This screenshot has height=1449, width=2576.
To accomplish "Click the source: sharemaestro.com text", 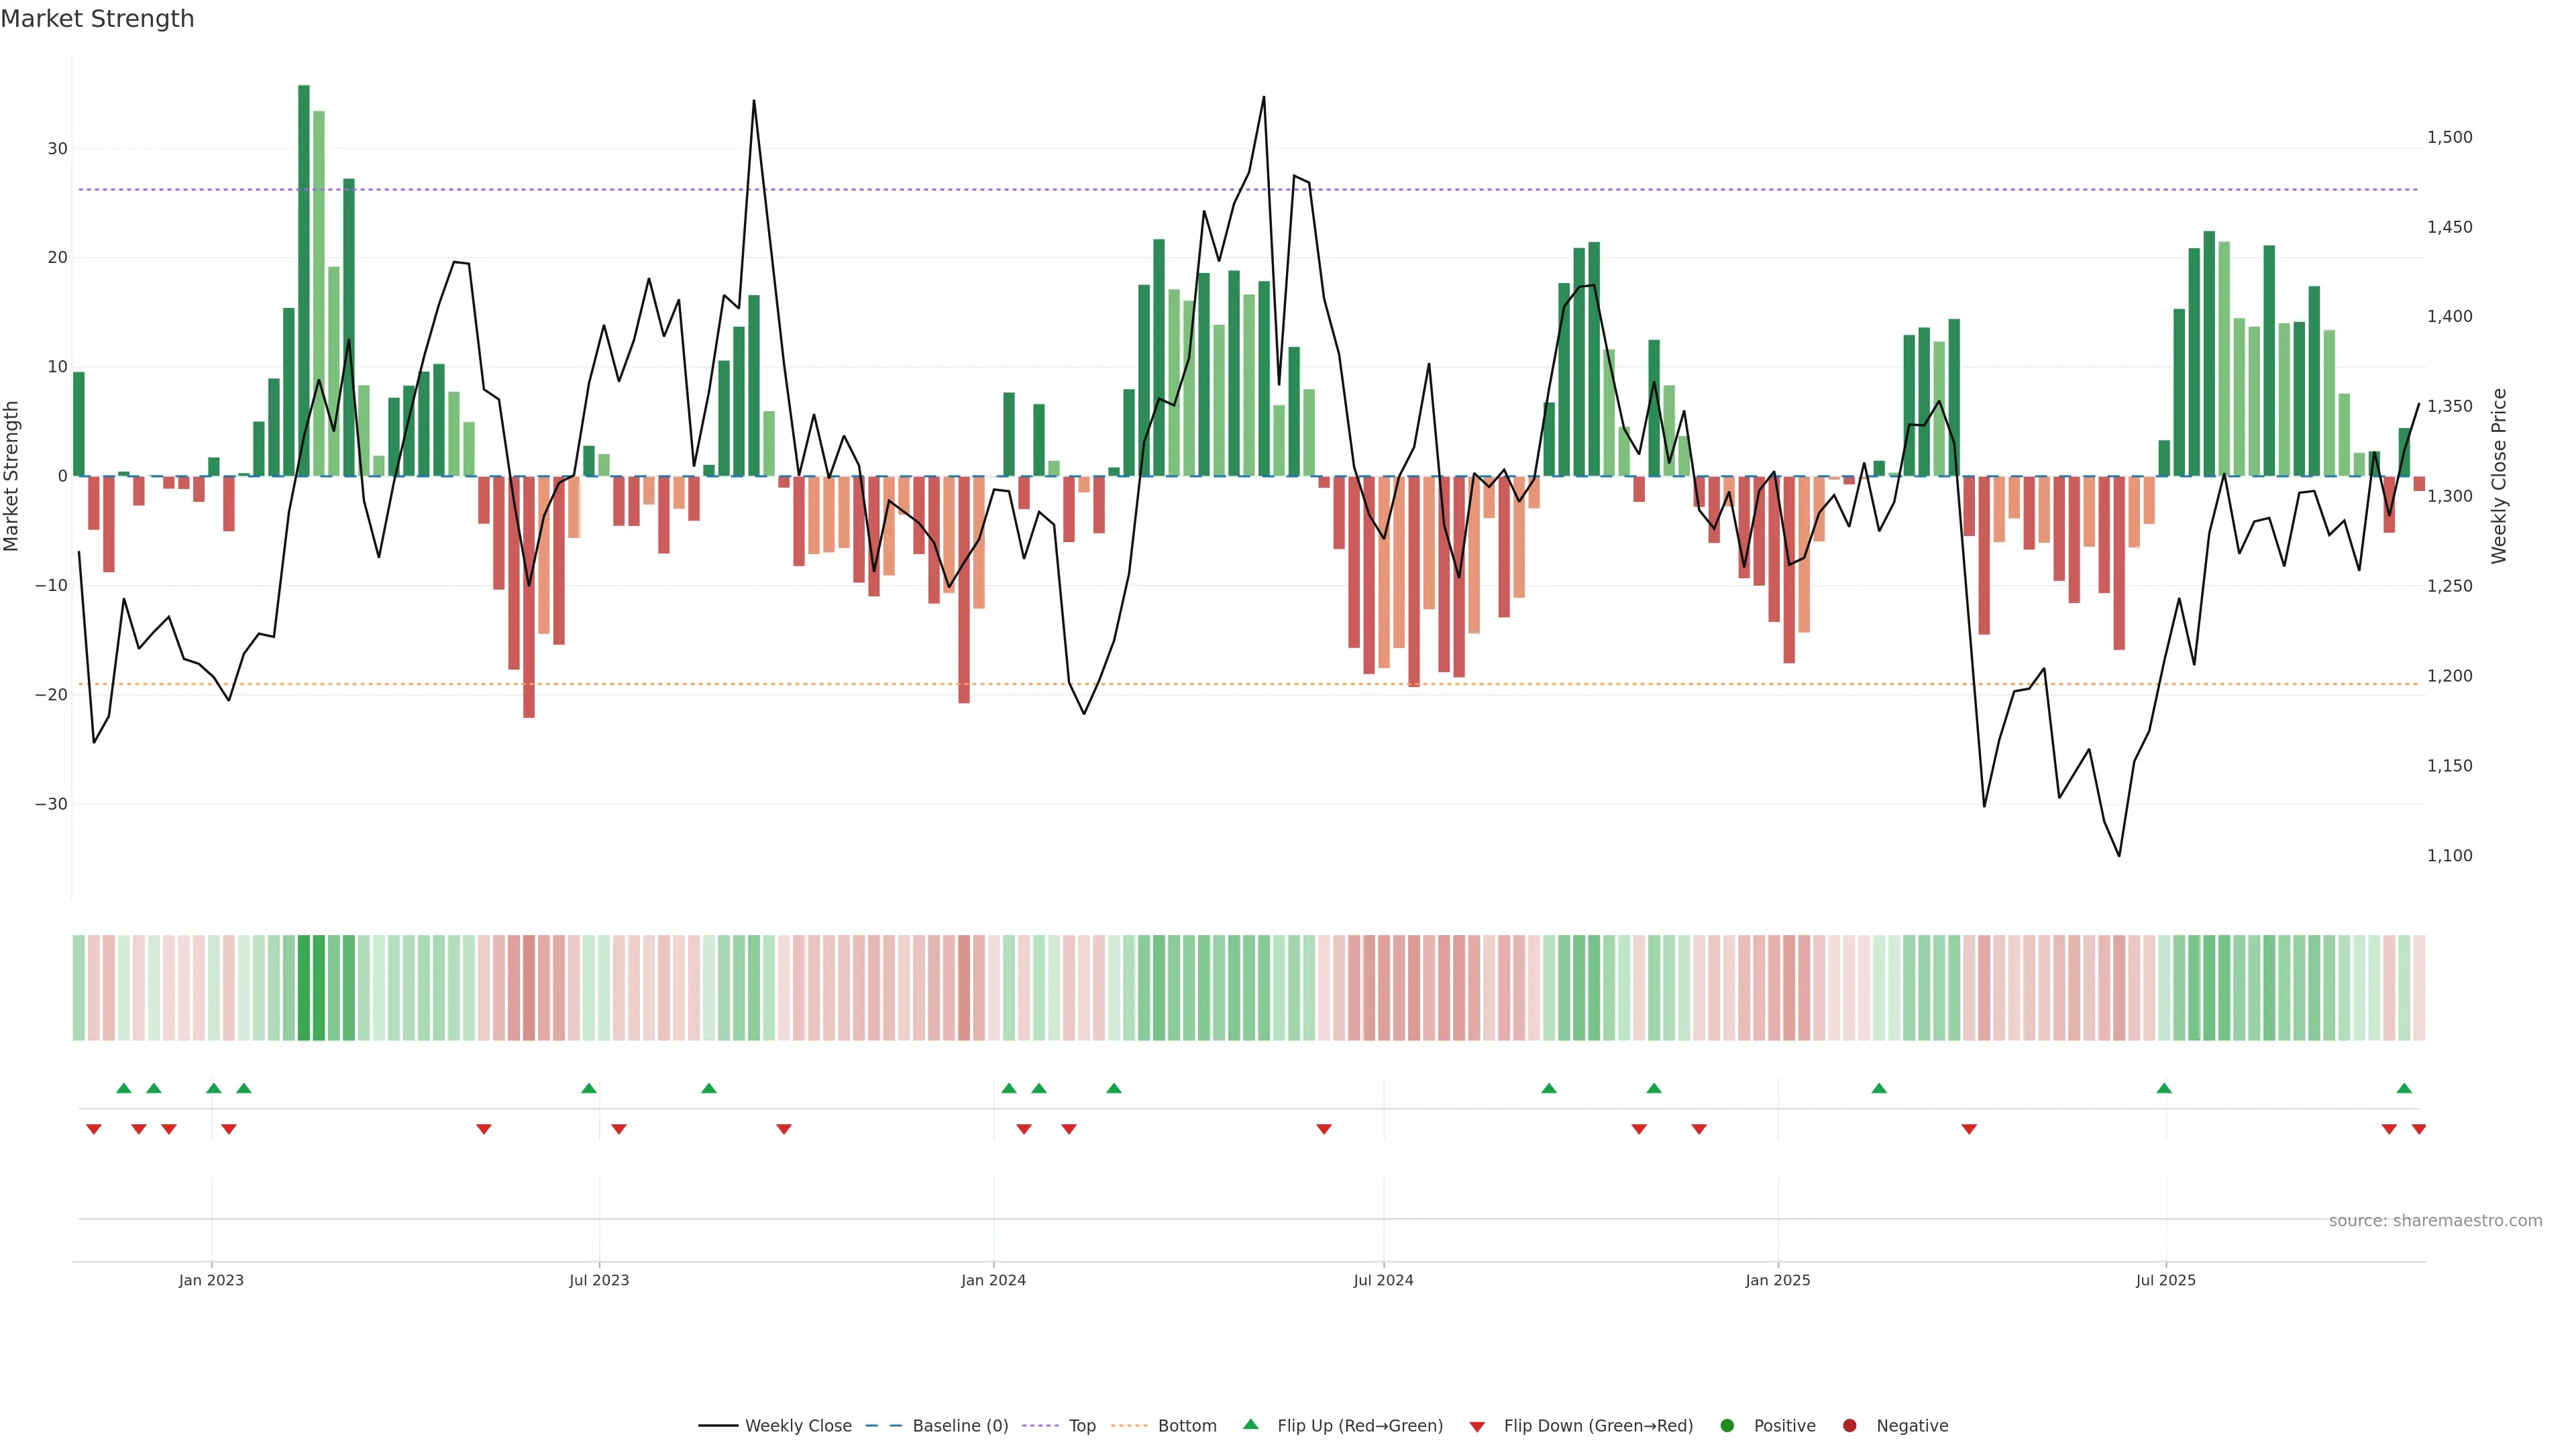I will pos(2435,1220).
